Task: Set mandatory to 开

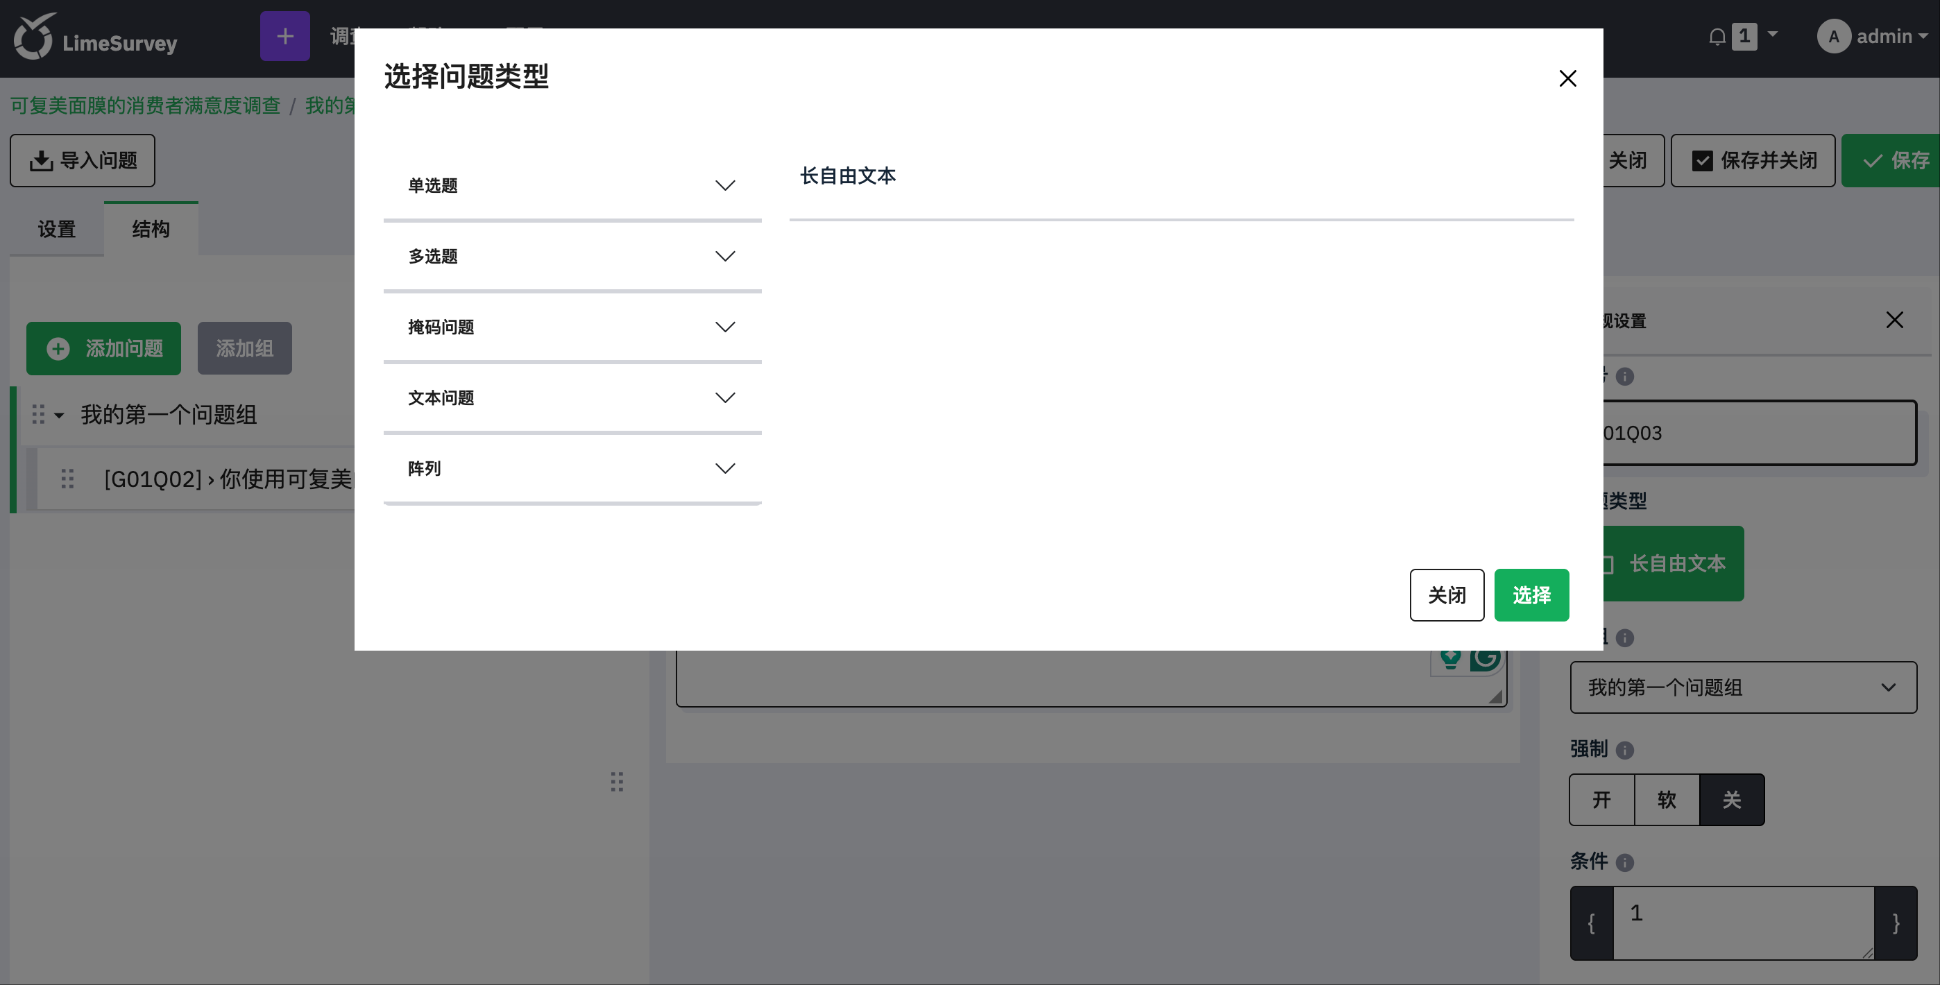Action: 1602,800
